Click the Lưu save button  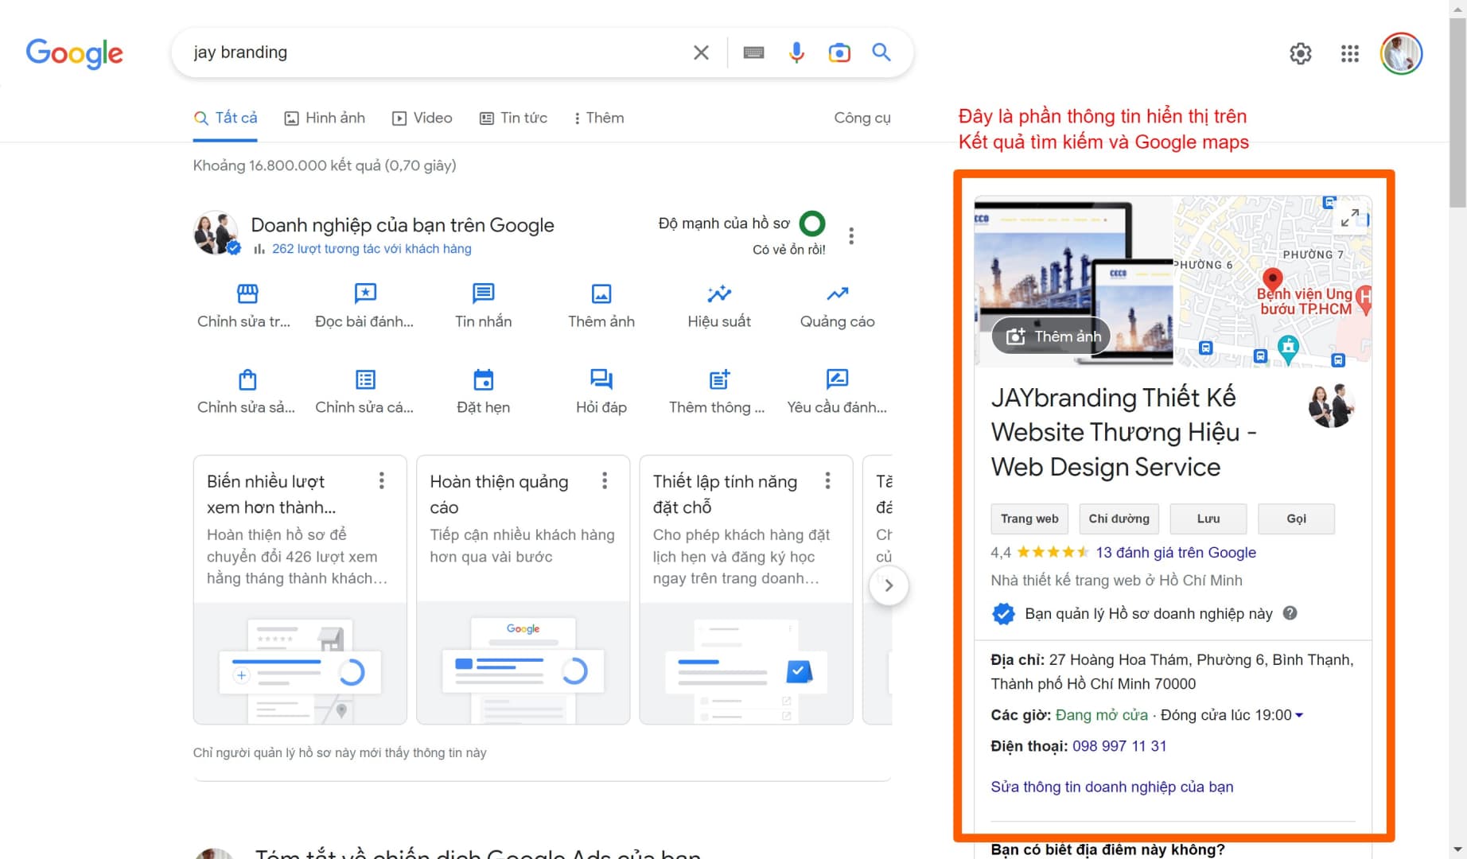pos(1208,519)
